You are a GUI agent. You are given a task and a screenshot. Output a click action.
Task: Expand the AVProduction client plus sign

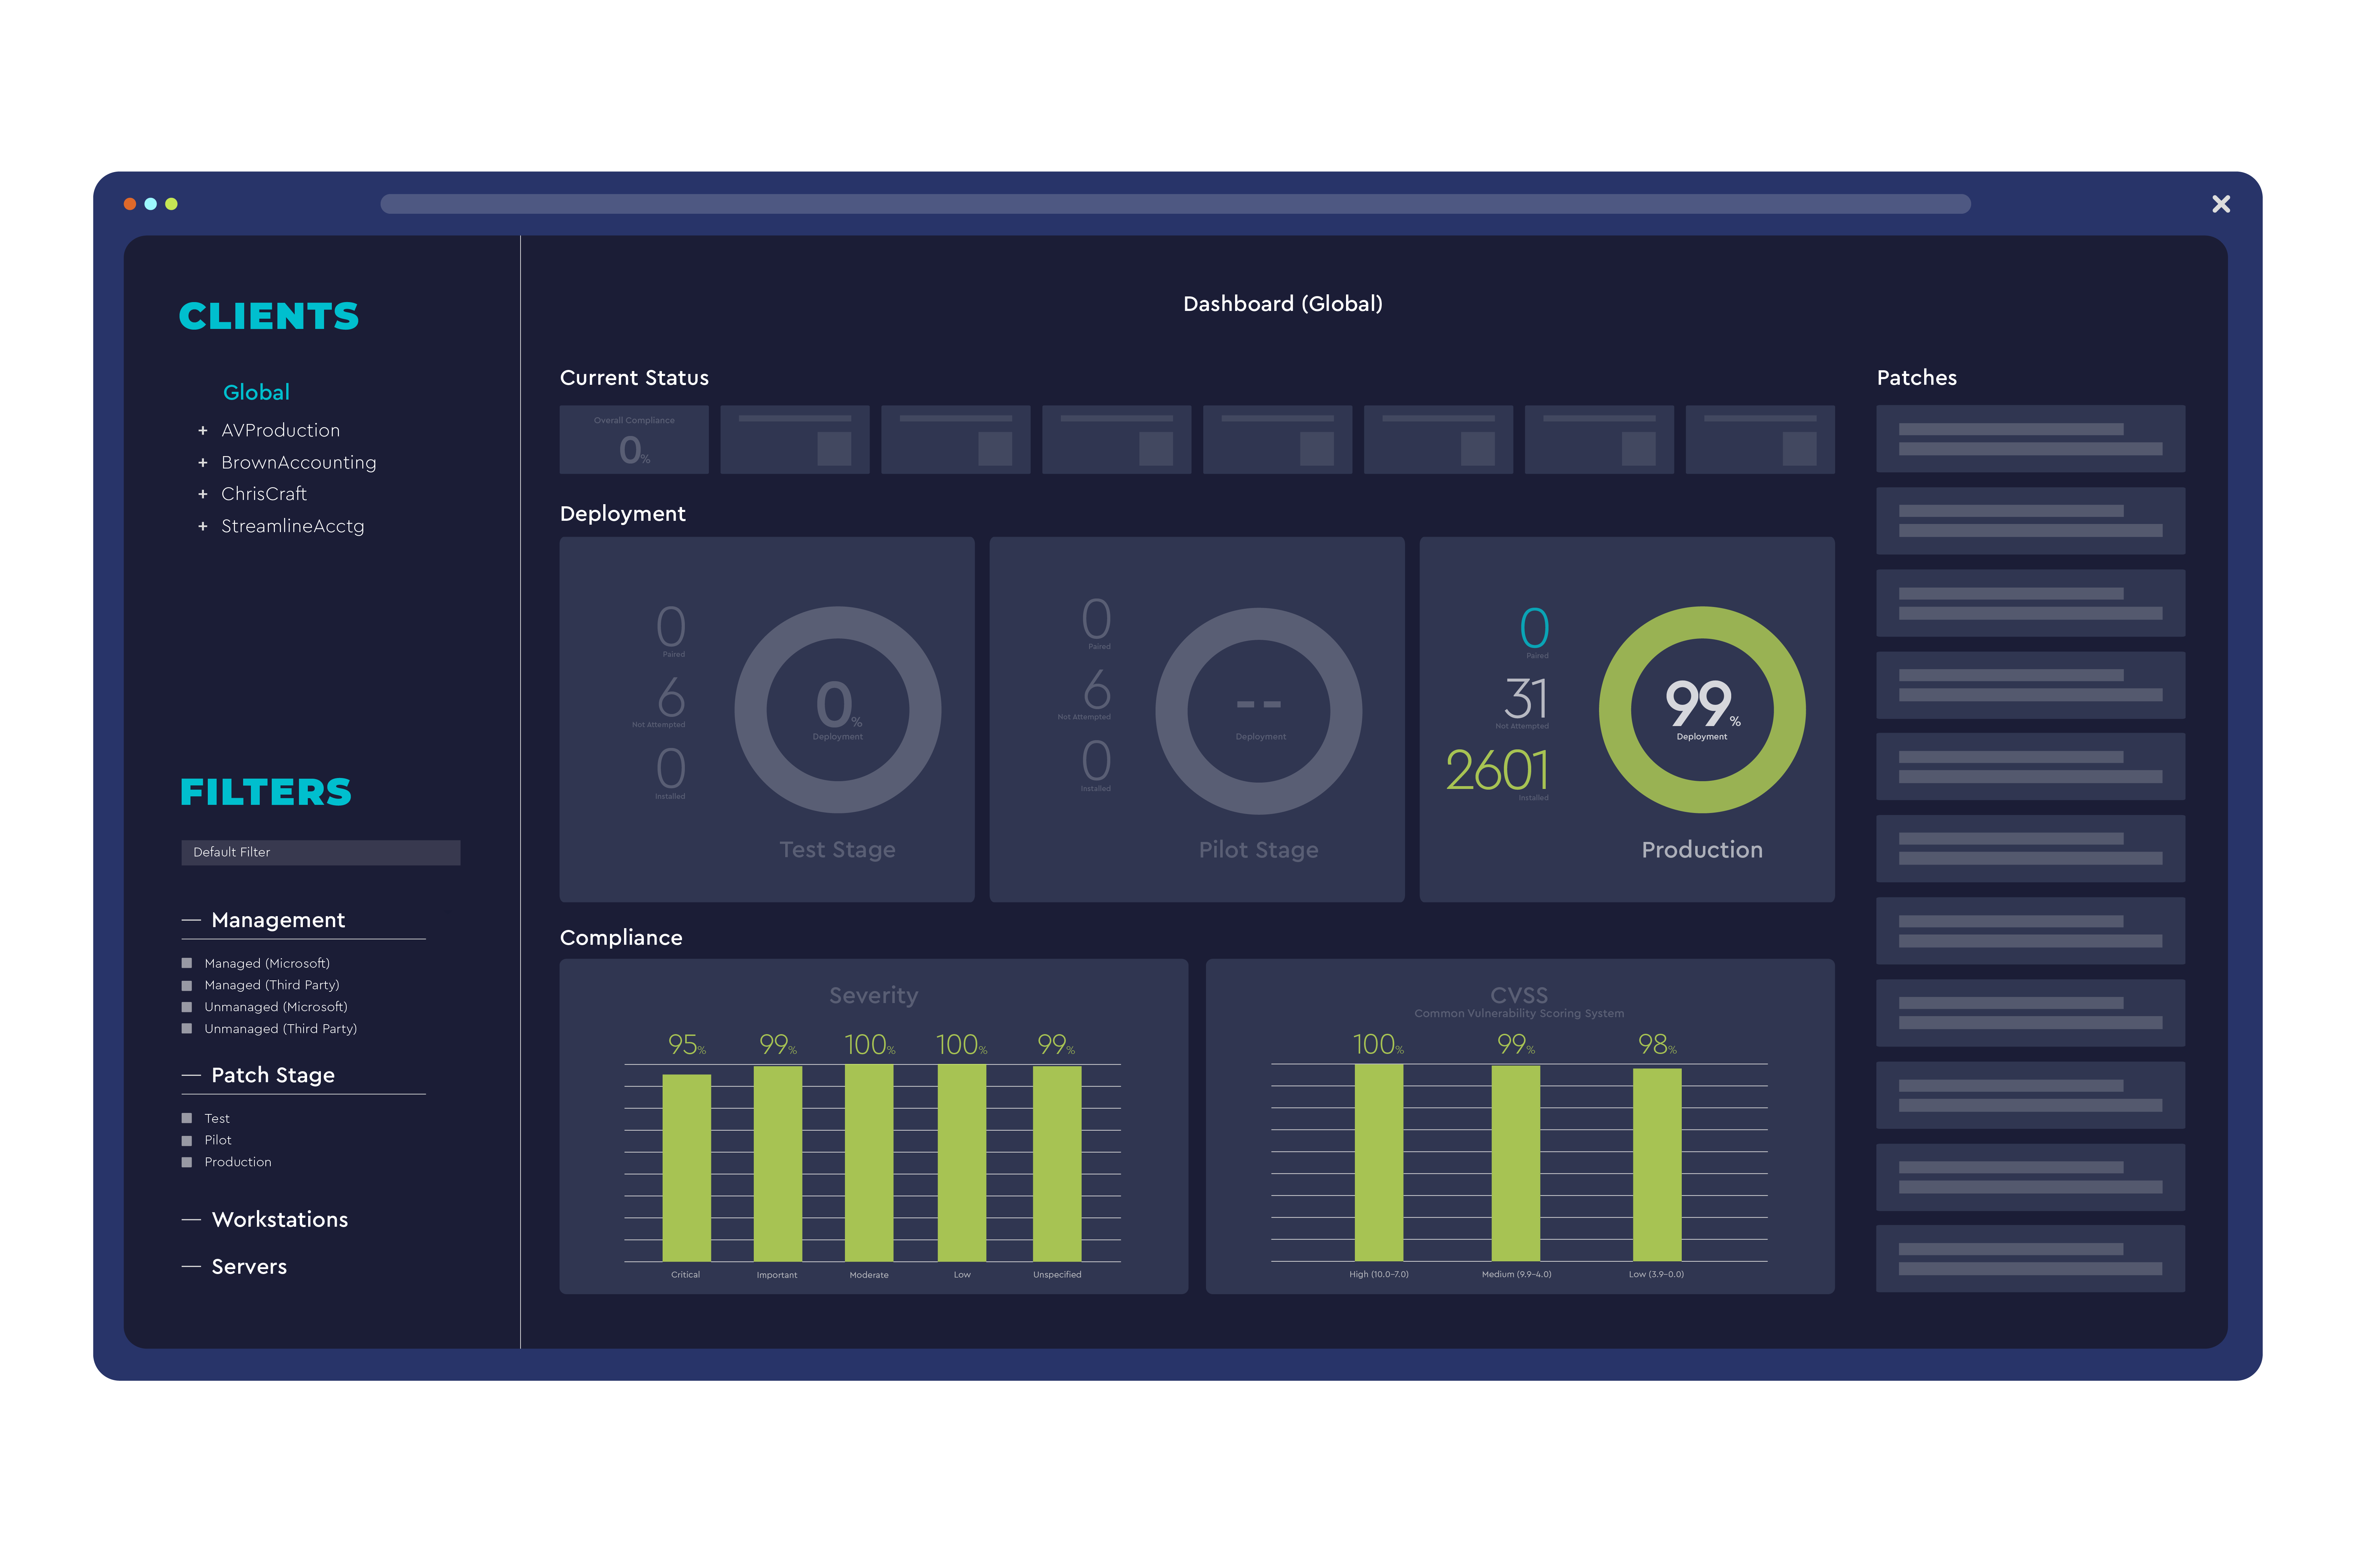click(203, 431)
